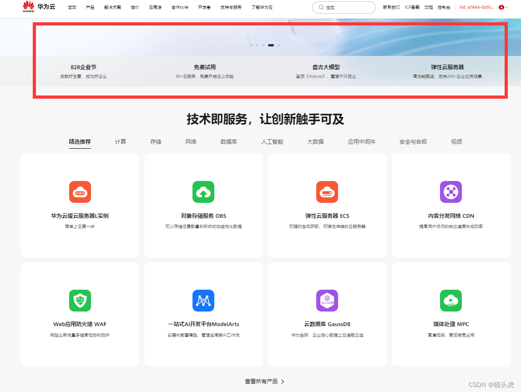Click the hid_sr96kk account name

[x=477, y=7]
